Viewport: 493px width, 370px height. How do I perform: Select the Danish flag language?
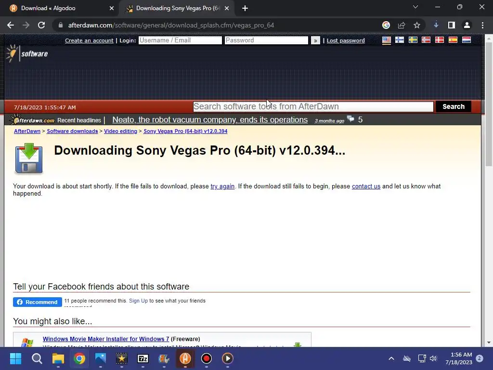click(440, 40)
